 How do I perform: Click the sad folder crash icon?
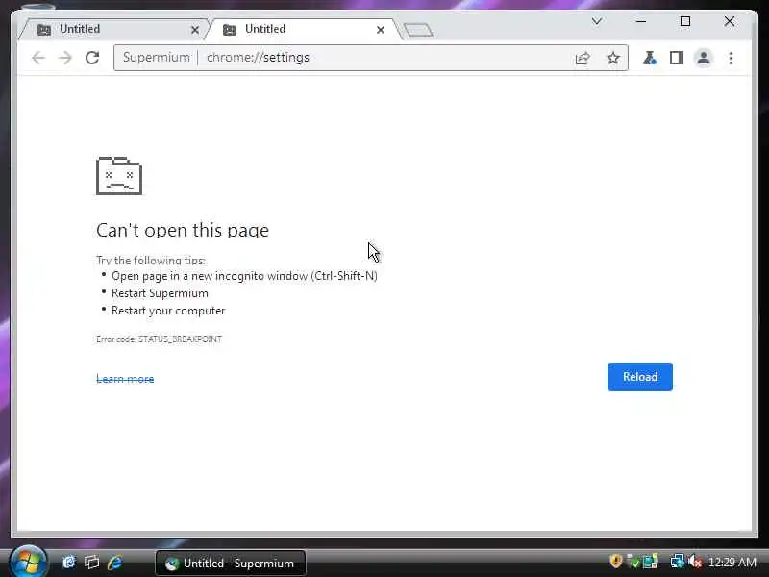coord(119,176)
